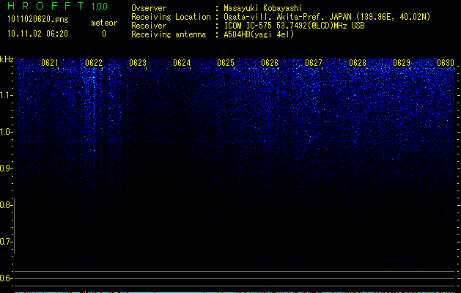Click the 0622 time marker

click(94, 63)
